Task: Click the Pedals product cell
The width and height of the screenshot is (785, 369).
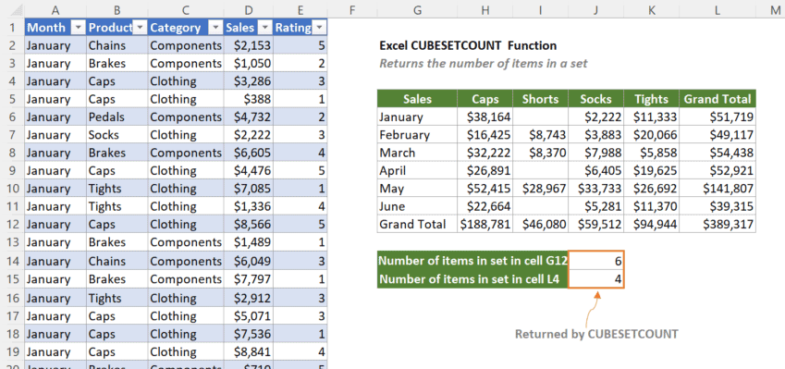Action: point(117,117)
